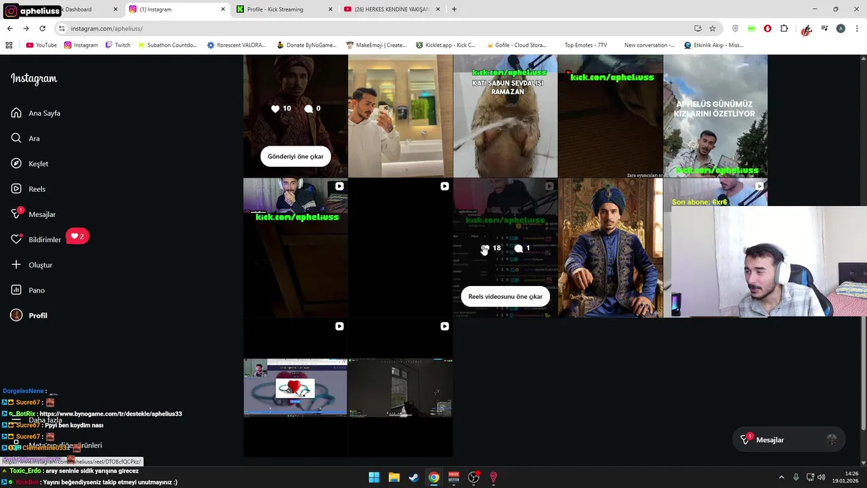
Task: Open Windows Start menu
Action: [374, 477]
